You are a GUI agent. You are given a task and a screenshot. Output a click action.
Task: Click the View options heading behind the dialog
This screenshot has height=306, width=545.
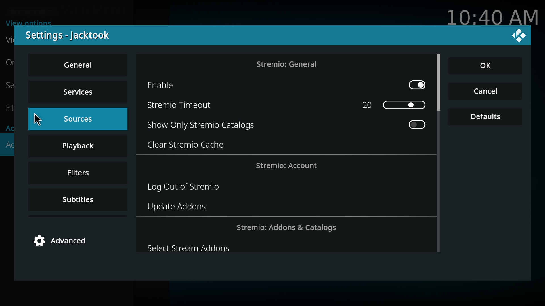point(29,23)
